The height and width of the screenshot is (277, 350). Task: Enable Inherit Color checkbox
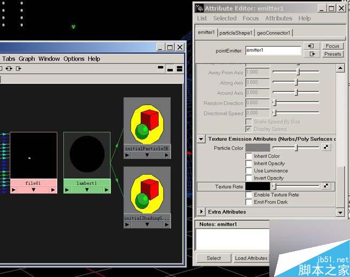[249, 156]
